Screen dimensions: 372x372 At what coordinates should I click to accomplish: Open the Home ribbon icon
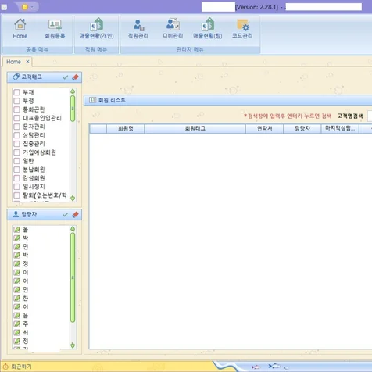20,29
